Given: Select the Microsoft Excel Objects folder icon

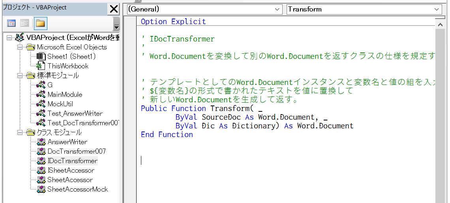Looking at the screenshot, I should pos(30,47).
